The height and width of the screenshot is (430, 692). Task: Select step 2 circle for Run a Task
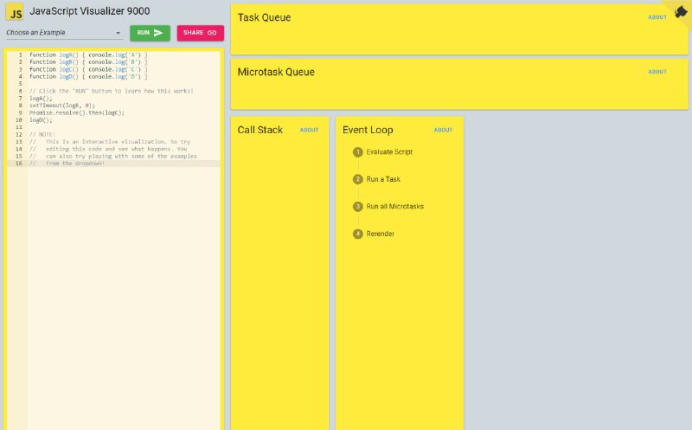point(358,179)
